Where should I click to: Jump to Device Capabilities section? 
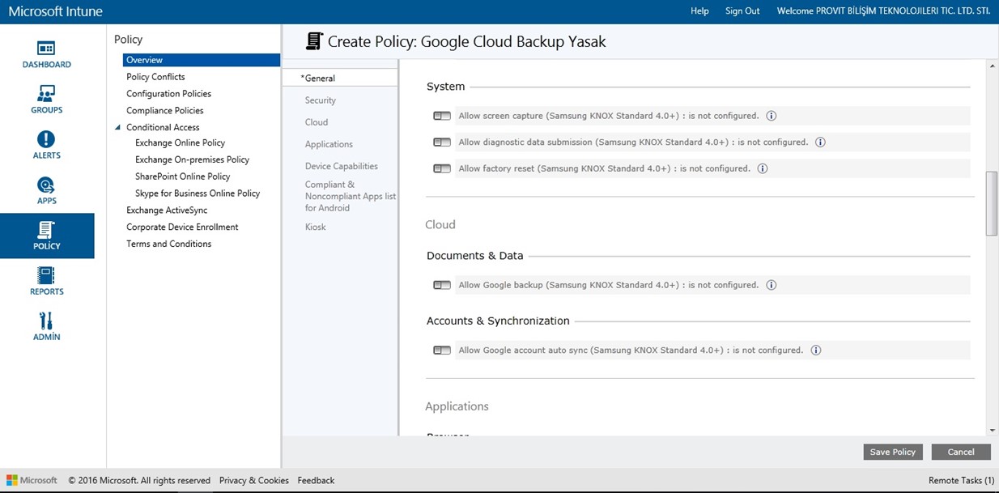(342, 166)
